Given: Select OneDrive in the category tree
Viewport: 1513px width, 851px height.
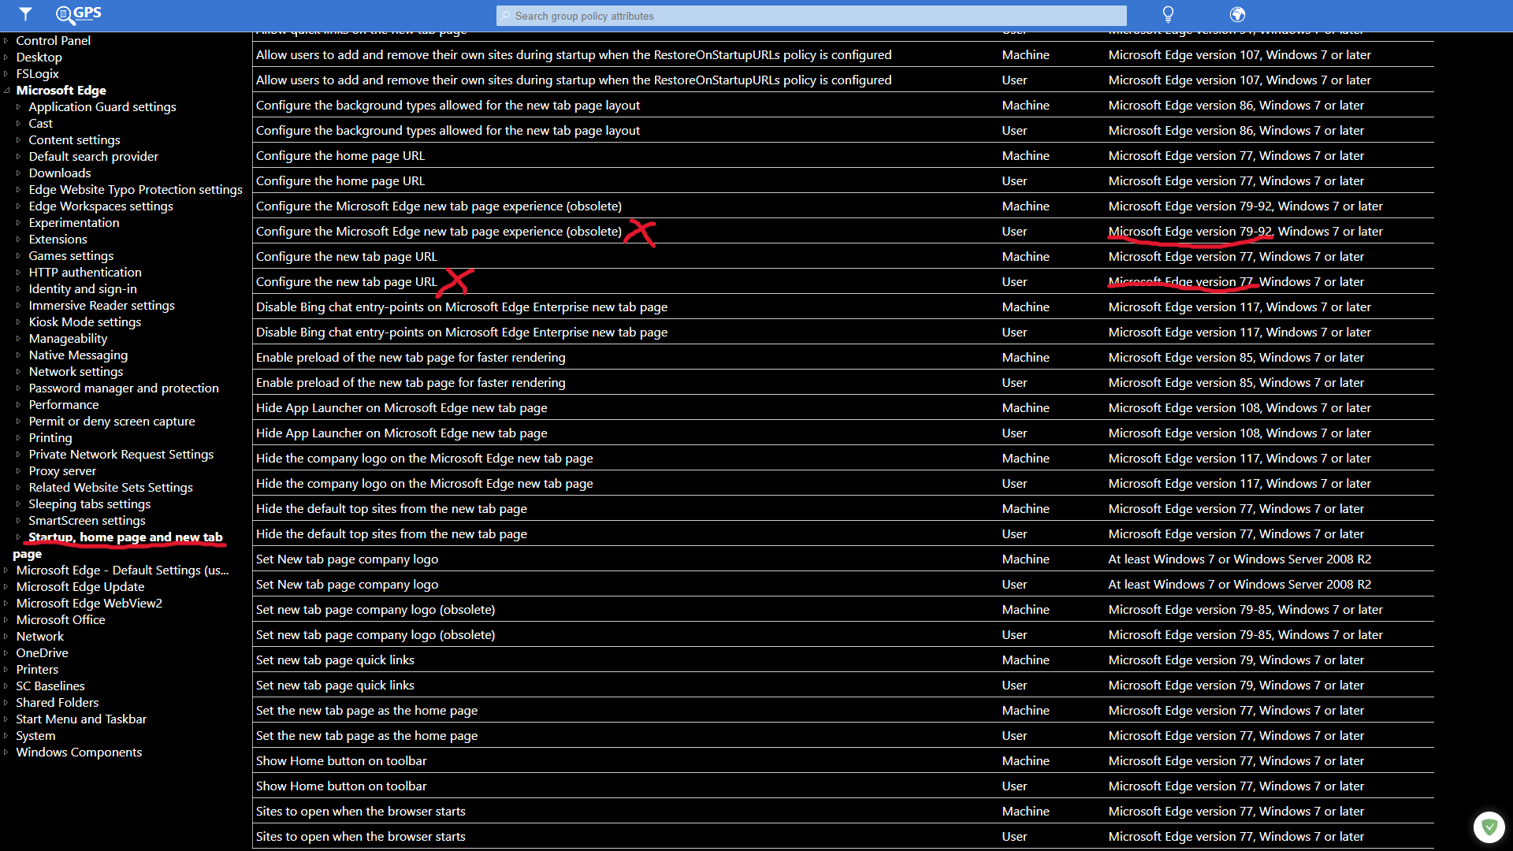Looking at the screenshot, I should click(42, 653).
